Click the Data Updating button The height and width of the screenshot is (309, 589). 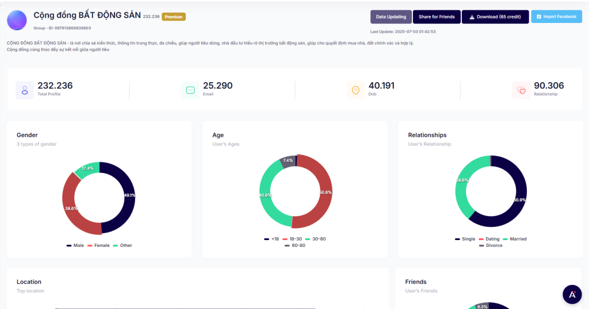tap(391, 17)
